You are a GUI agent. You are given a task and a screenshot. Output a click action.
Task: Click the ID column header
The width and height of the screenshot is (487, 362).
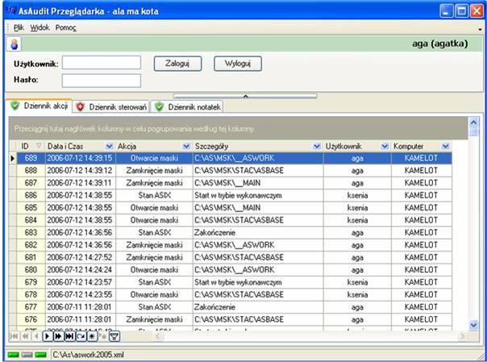click(31, 146)
